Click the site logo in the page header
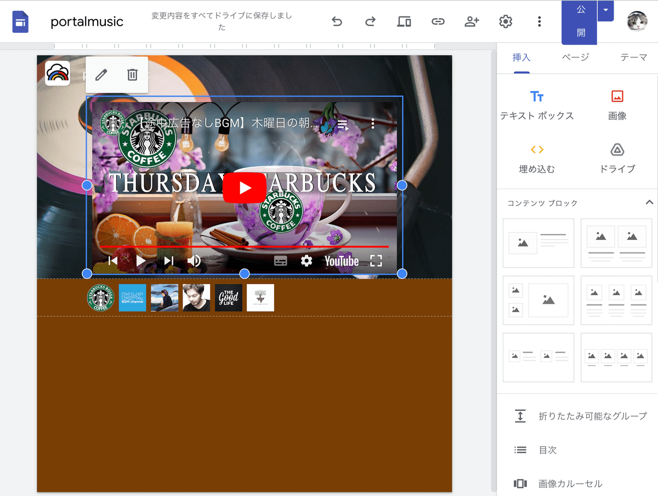 pyautogui.click(x=58, y=73)
